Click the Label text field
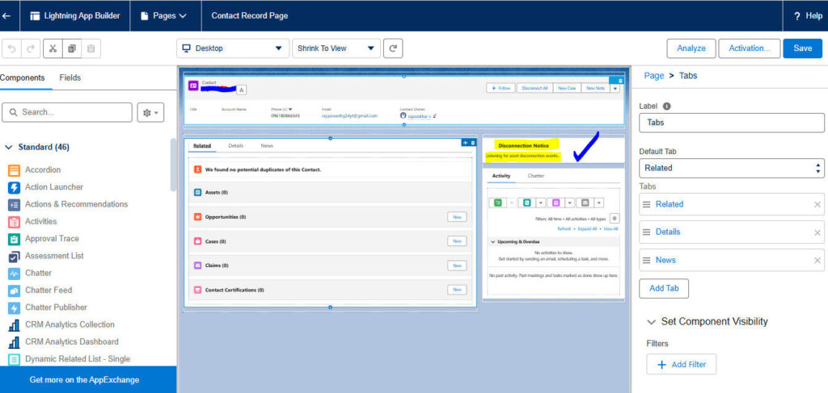828x393 pixels. (x=731, y=123)
